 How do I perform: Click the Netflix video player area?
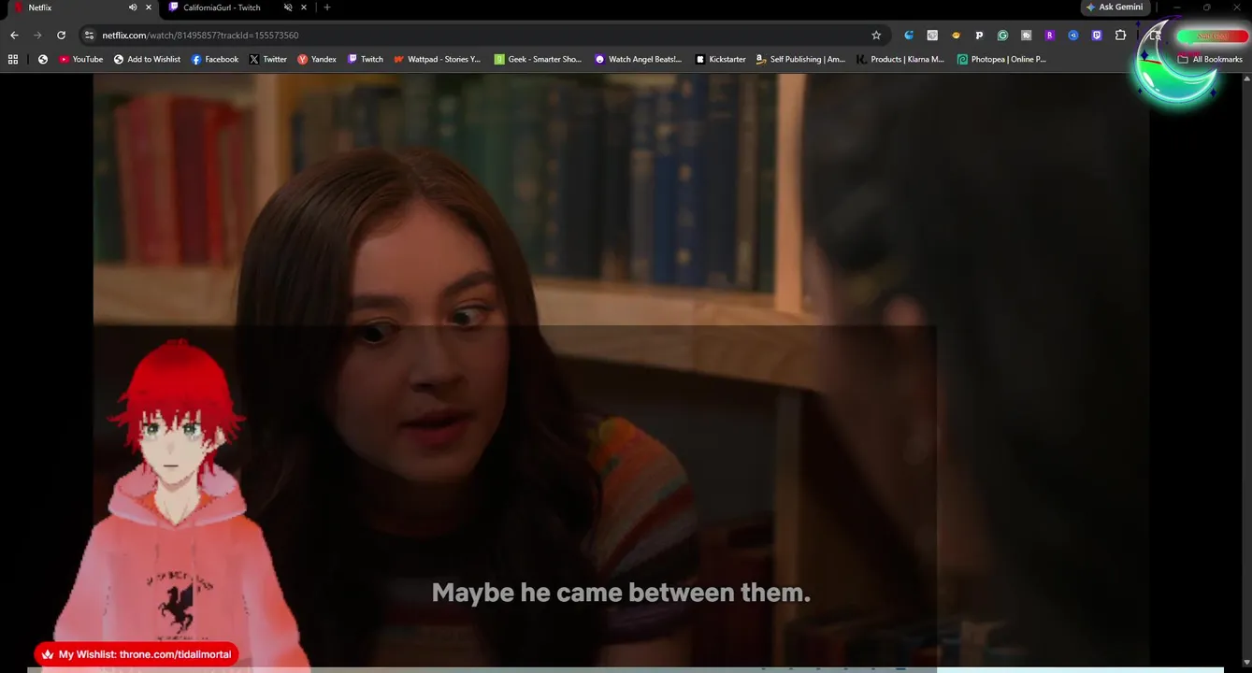[621, 371]
